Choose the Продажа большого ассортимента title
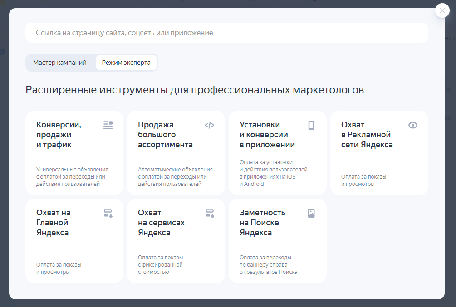The width and height of the screenshot is (456, 307). 165,135
